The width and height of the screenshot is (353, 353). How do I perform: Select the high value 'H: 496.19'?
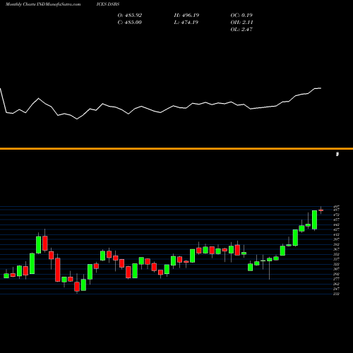[x=186, y=16]
